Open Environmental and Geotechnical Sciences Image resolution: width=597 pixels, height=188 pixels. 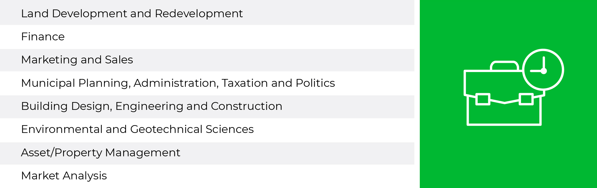[x=207, y=130]
